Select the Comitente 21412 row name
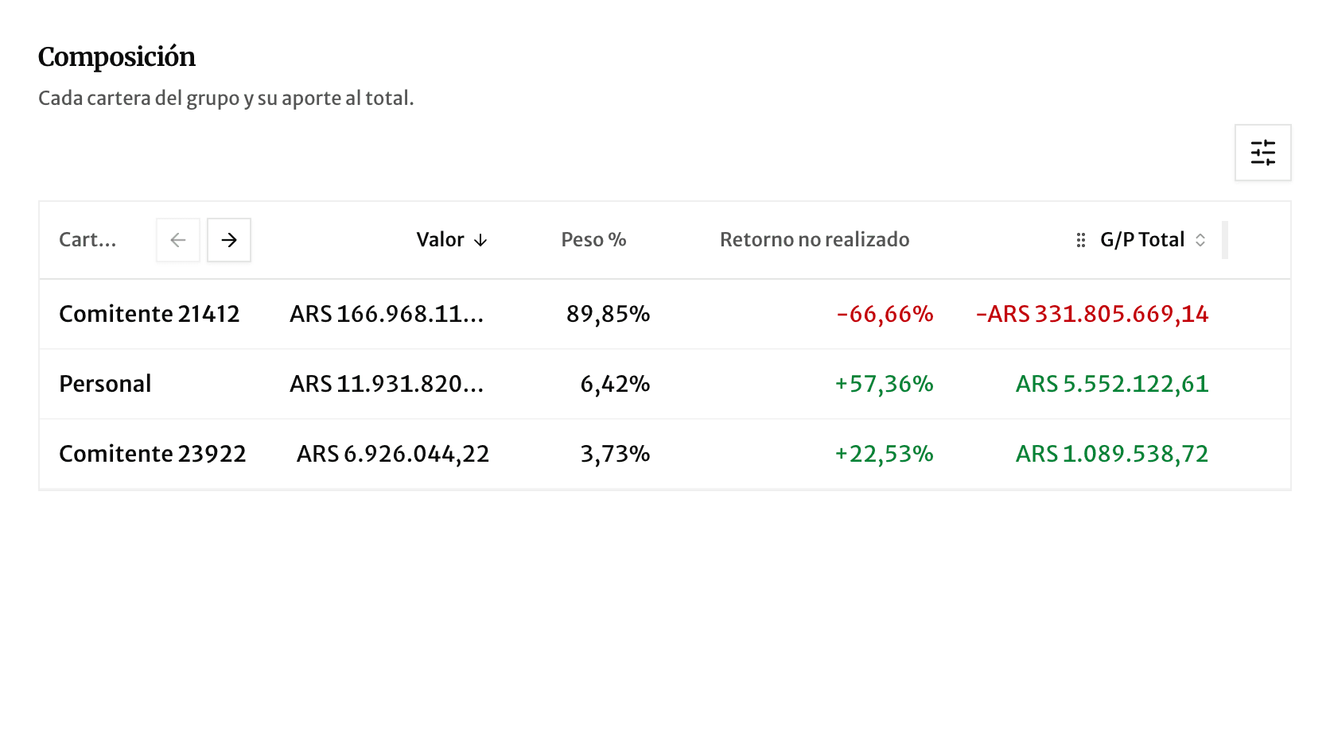The image size is (1330, 755). tap(150, 314)
